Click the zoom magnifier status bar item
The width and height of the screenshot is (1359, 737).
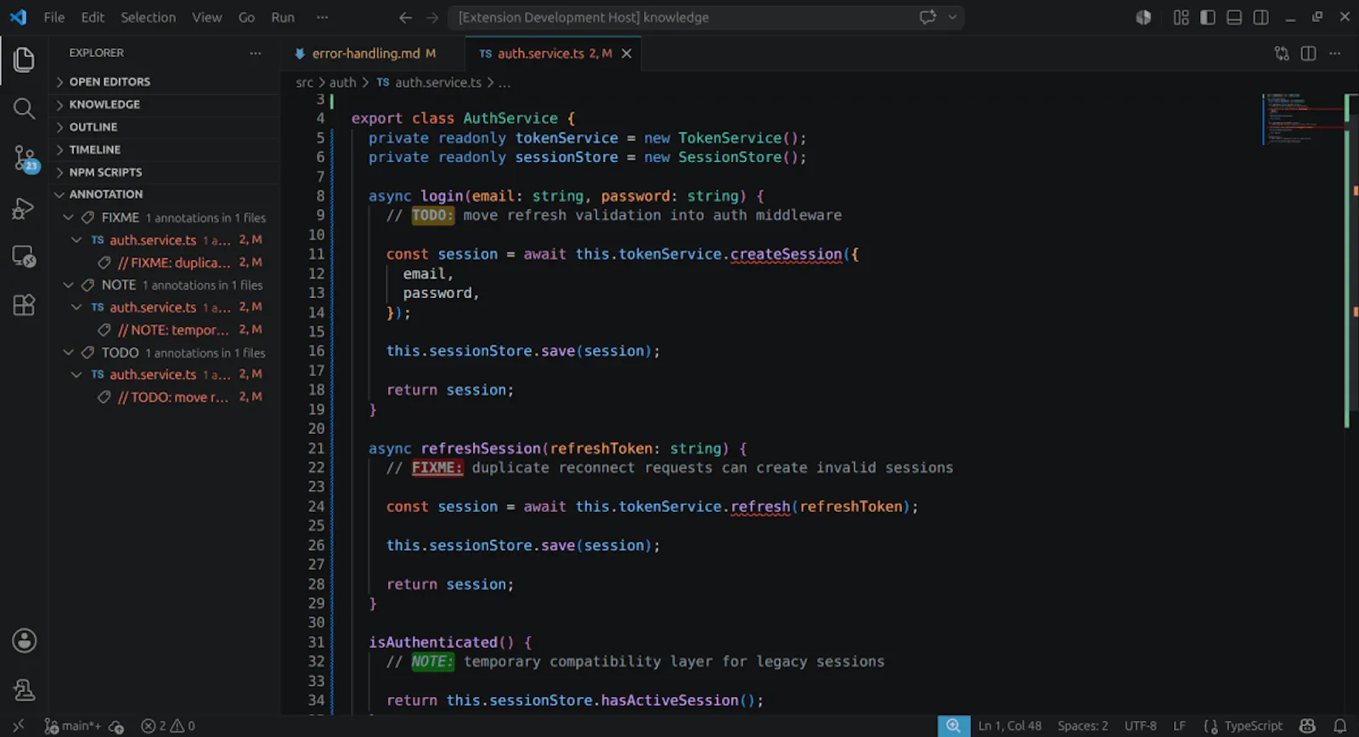point(954,726)
